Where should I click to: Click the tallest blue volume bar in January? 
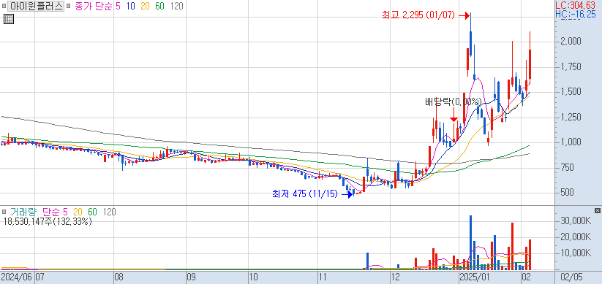coord(470,242)
